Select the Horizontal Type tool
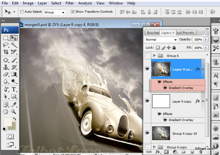 point(14,89)
